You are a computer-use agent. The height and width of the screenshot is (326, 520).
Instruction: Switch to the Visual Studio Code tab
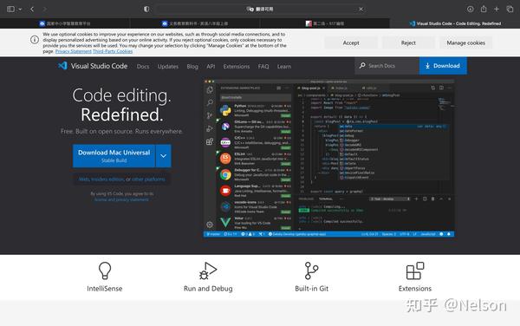[455, 23]
